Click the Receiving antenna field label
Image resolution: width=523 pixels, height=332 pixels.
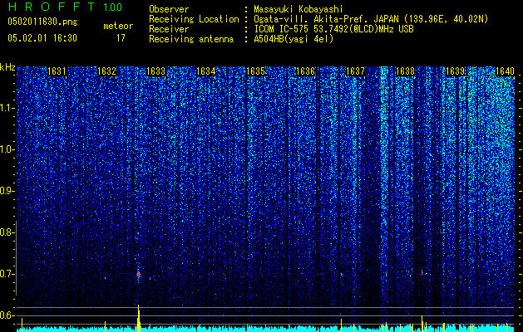tap(191, 39)
